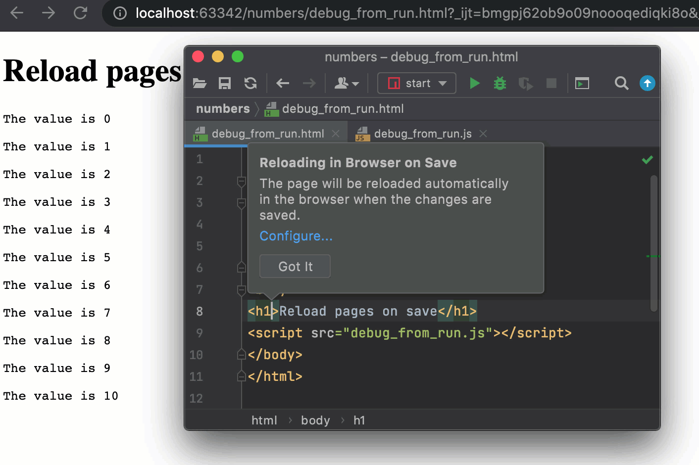699x465 pixels.
Task: Open the Configure... link
Action: (x=296, y=236)
